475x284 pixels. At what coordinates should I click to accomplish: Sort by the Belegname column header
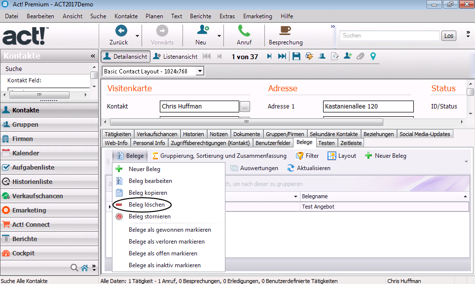click(x=385, y=197)
